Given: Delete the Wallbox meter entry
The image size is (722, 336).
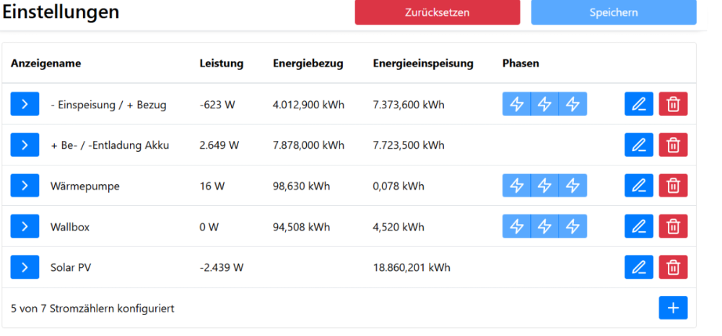Looking at the screenshot, I should [673, 227].
